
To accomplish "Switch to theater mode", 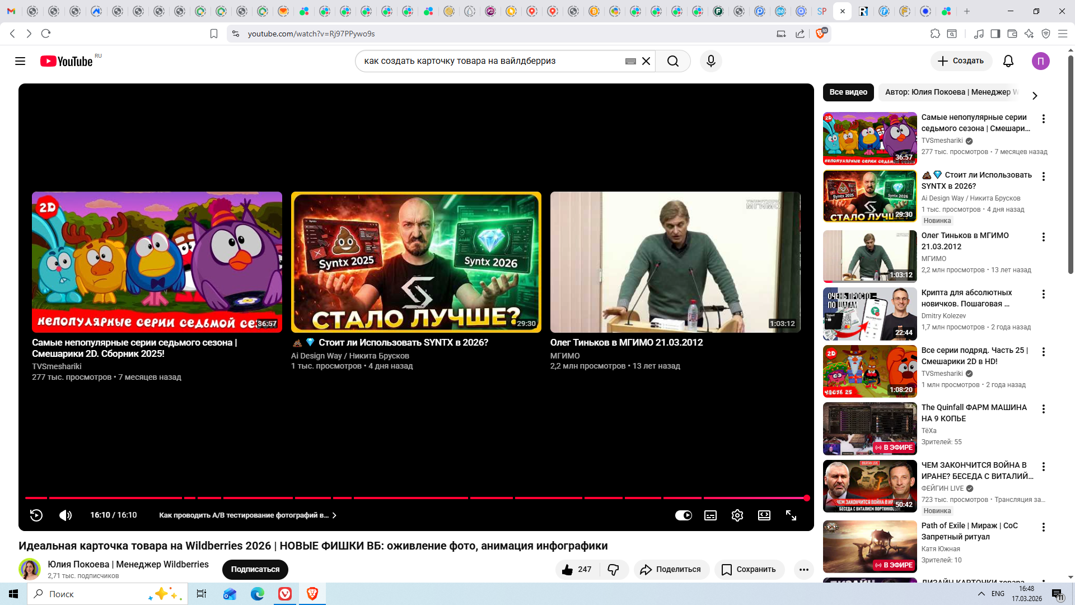I will pyautogui.click(x=764, y=515).
